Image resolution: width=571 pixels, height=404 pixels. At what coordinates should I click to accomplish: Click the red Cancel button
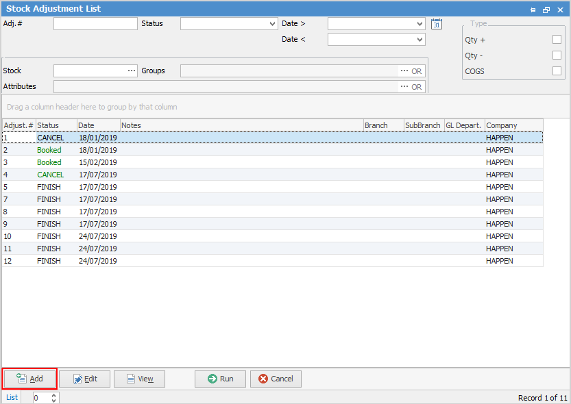coord(276,379)
